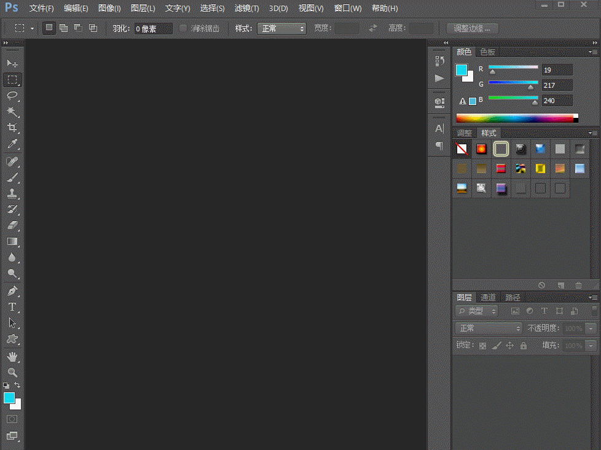
Task: Open the 样式 style dropdown
Action: (281, 28)
